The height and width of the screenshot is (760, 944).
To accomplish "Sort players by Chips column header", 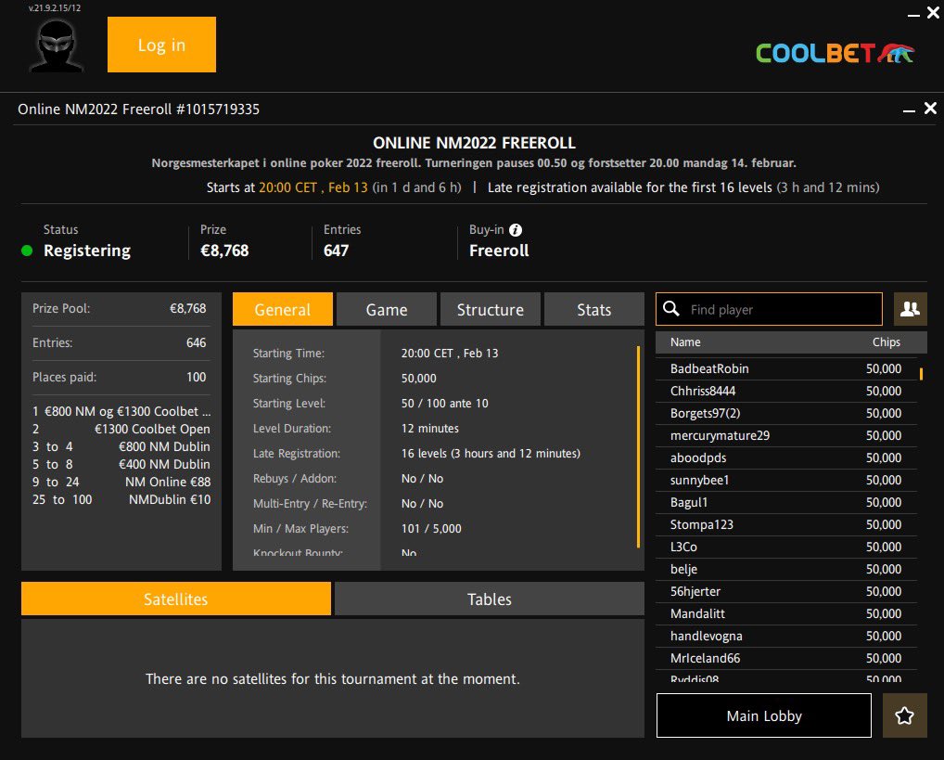I will (x=887, y=341).
